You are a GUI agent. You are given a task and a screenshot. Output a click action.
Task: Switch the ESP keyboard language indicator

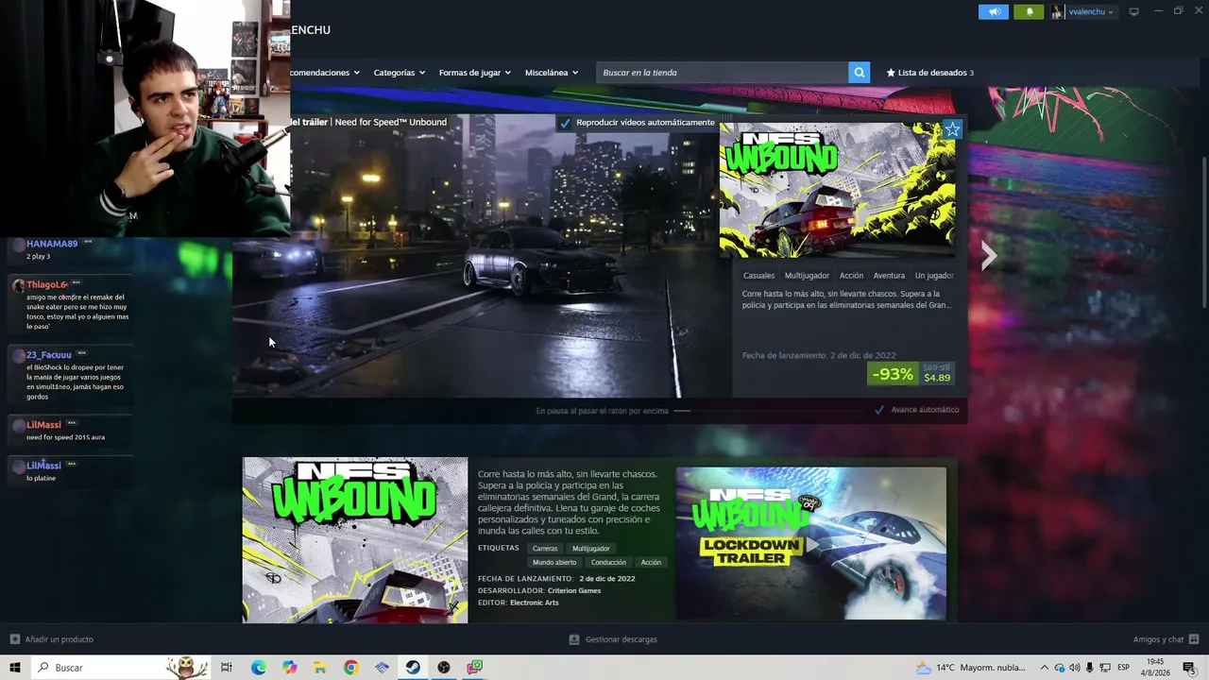click(x=1124, y=668)
